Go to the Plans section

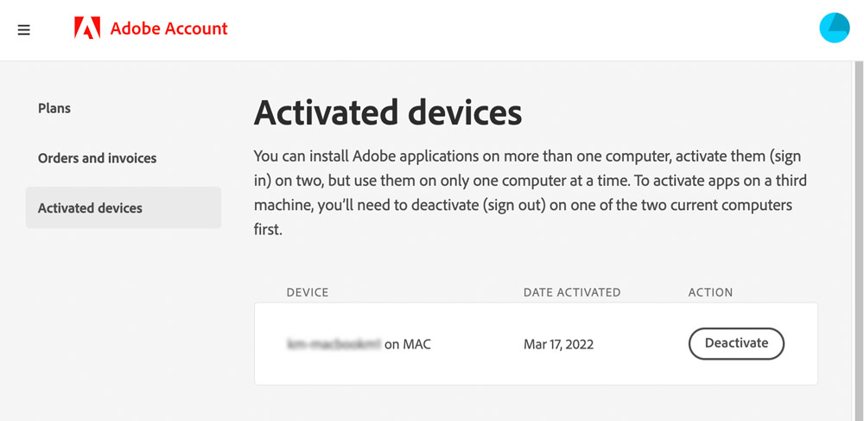pyautogui.click(x=54, y=108)
